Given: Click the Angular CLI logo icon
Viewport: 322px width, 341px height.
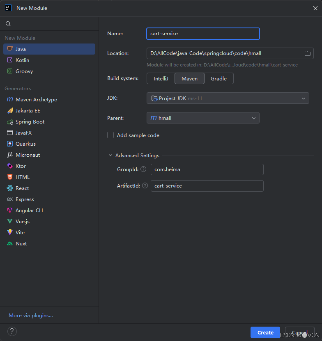Looking at the screenshot, I should pos(10,210).
